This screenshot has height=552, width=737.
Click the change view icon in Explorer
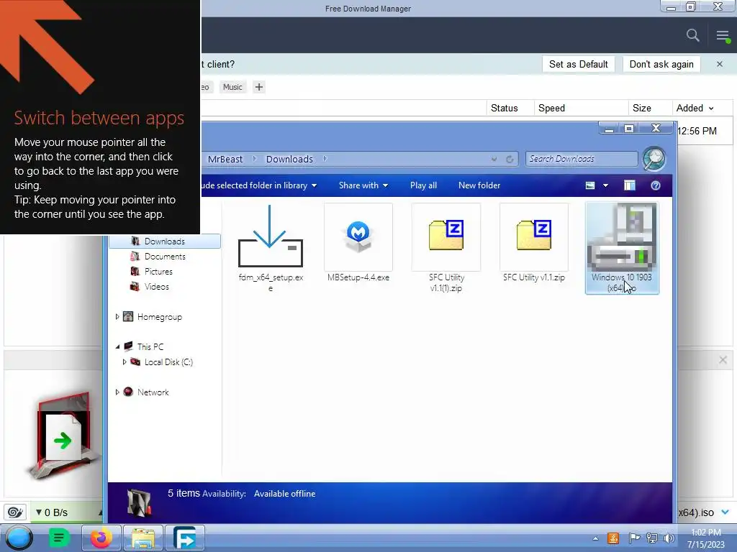tap(590, 185)
